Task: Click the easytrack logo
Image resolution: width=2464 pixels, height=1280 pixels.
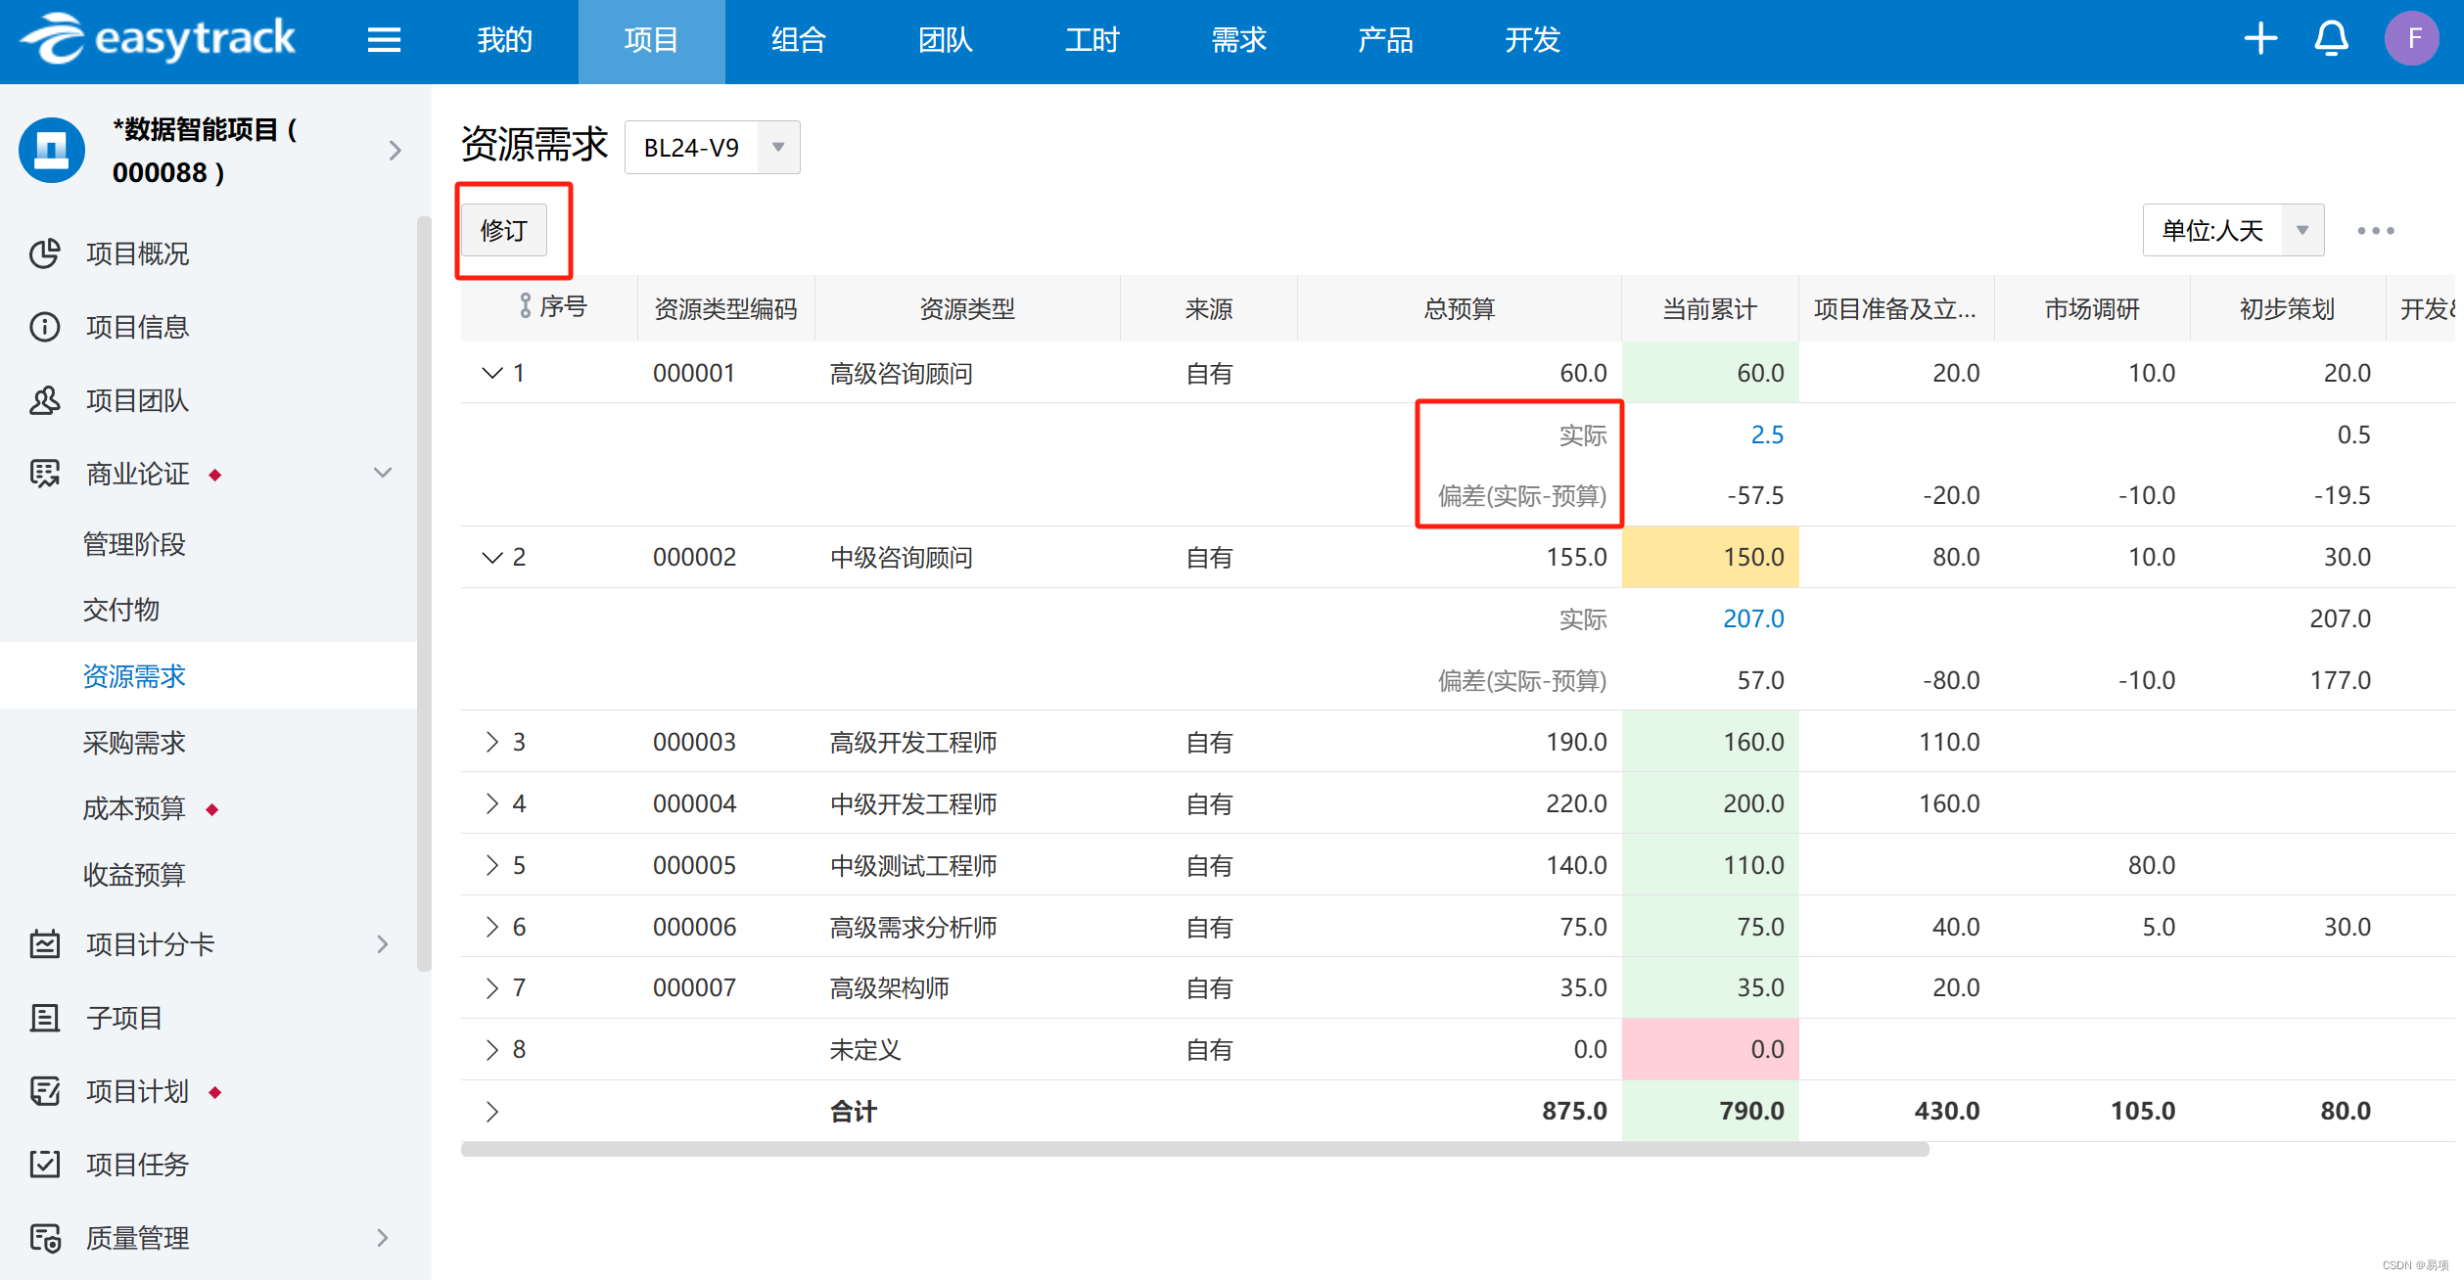Action: [x=158, y=39]
